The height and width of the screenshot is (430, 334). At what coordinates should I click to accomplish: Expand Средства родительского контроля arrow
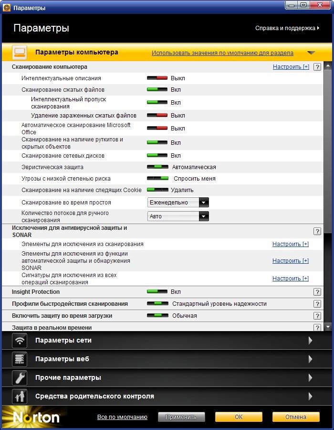click(310, 396)
